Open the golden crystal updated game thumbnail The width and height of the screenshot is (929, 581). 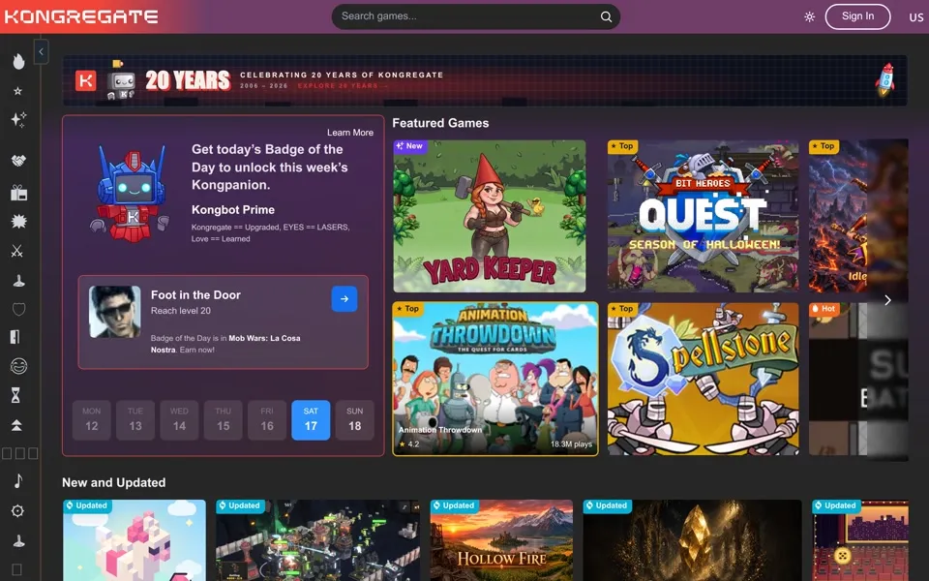(x=692, y=540)
